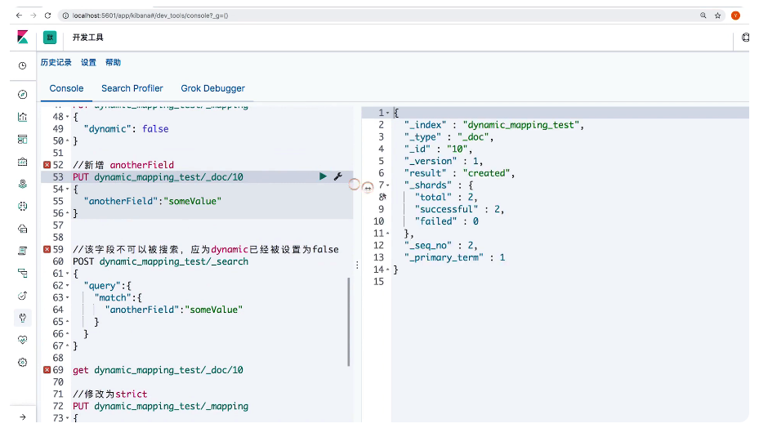Open Stack Monitoring heartbeat icon in sidebar
The height and width of the screenshot is (428, 759).
(x=23, y=340)
